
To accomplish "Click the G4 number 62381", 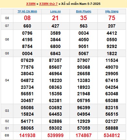I will [x=56, y=100].
